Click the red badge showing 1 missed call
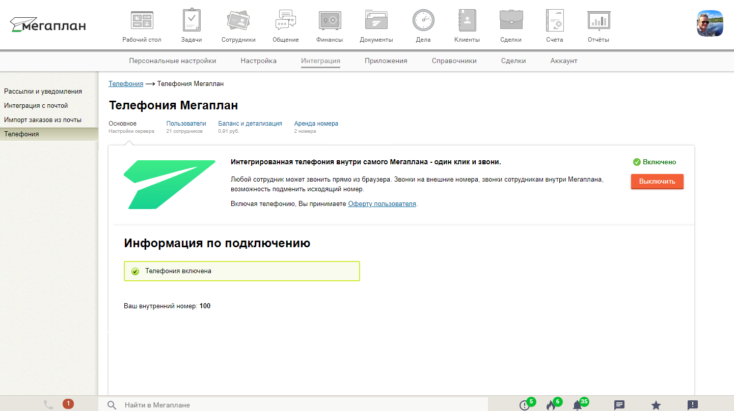 (68, 404)
